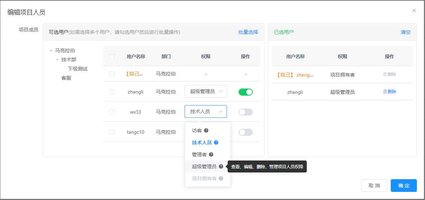The image size is (425, 200).
Task: Click the orange 【自己】 name in 可选用户
Action: pos(134,74)
